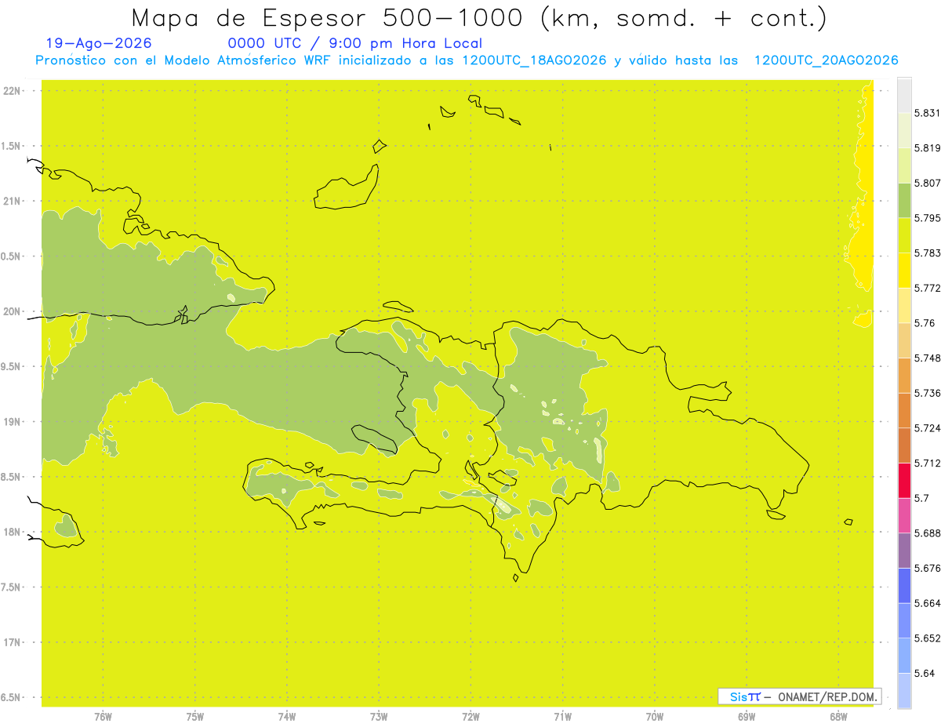Click the legend value "5.7"
The width and height of the screenshot is (941, 727).
[921, 498]
